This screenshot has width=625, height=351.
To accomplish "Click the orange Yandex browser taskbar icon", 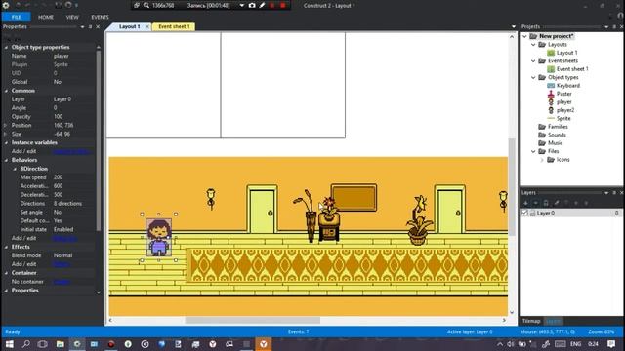I will click(x=263, y=344).
